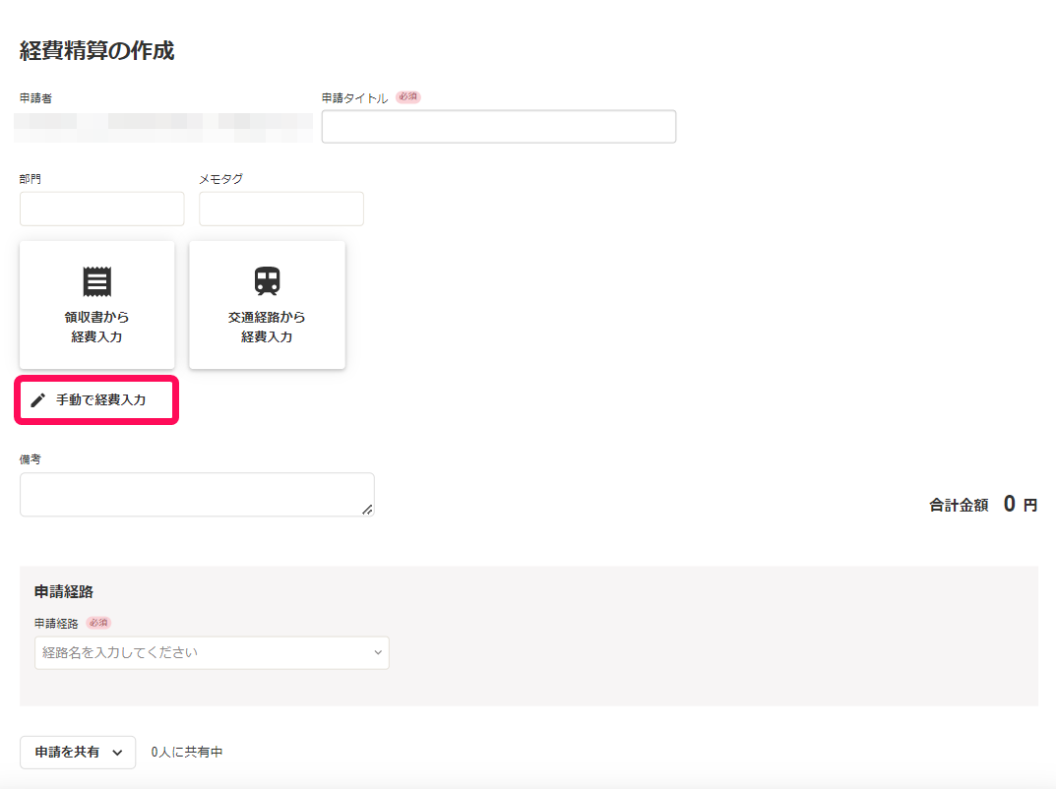The image size is (1056, 789).
Task: Click the 必須 badge next to 申請経路
Action: pos(98,623)
